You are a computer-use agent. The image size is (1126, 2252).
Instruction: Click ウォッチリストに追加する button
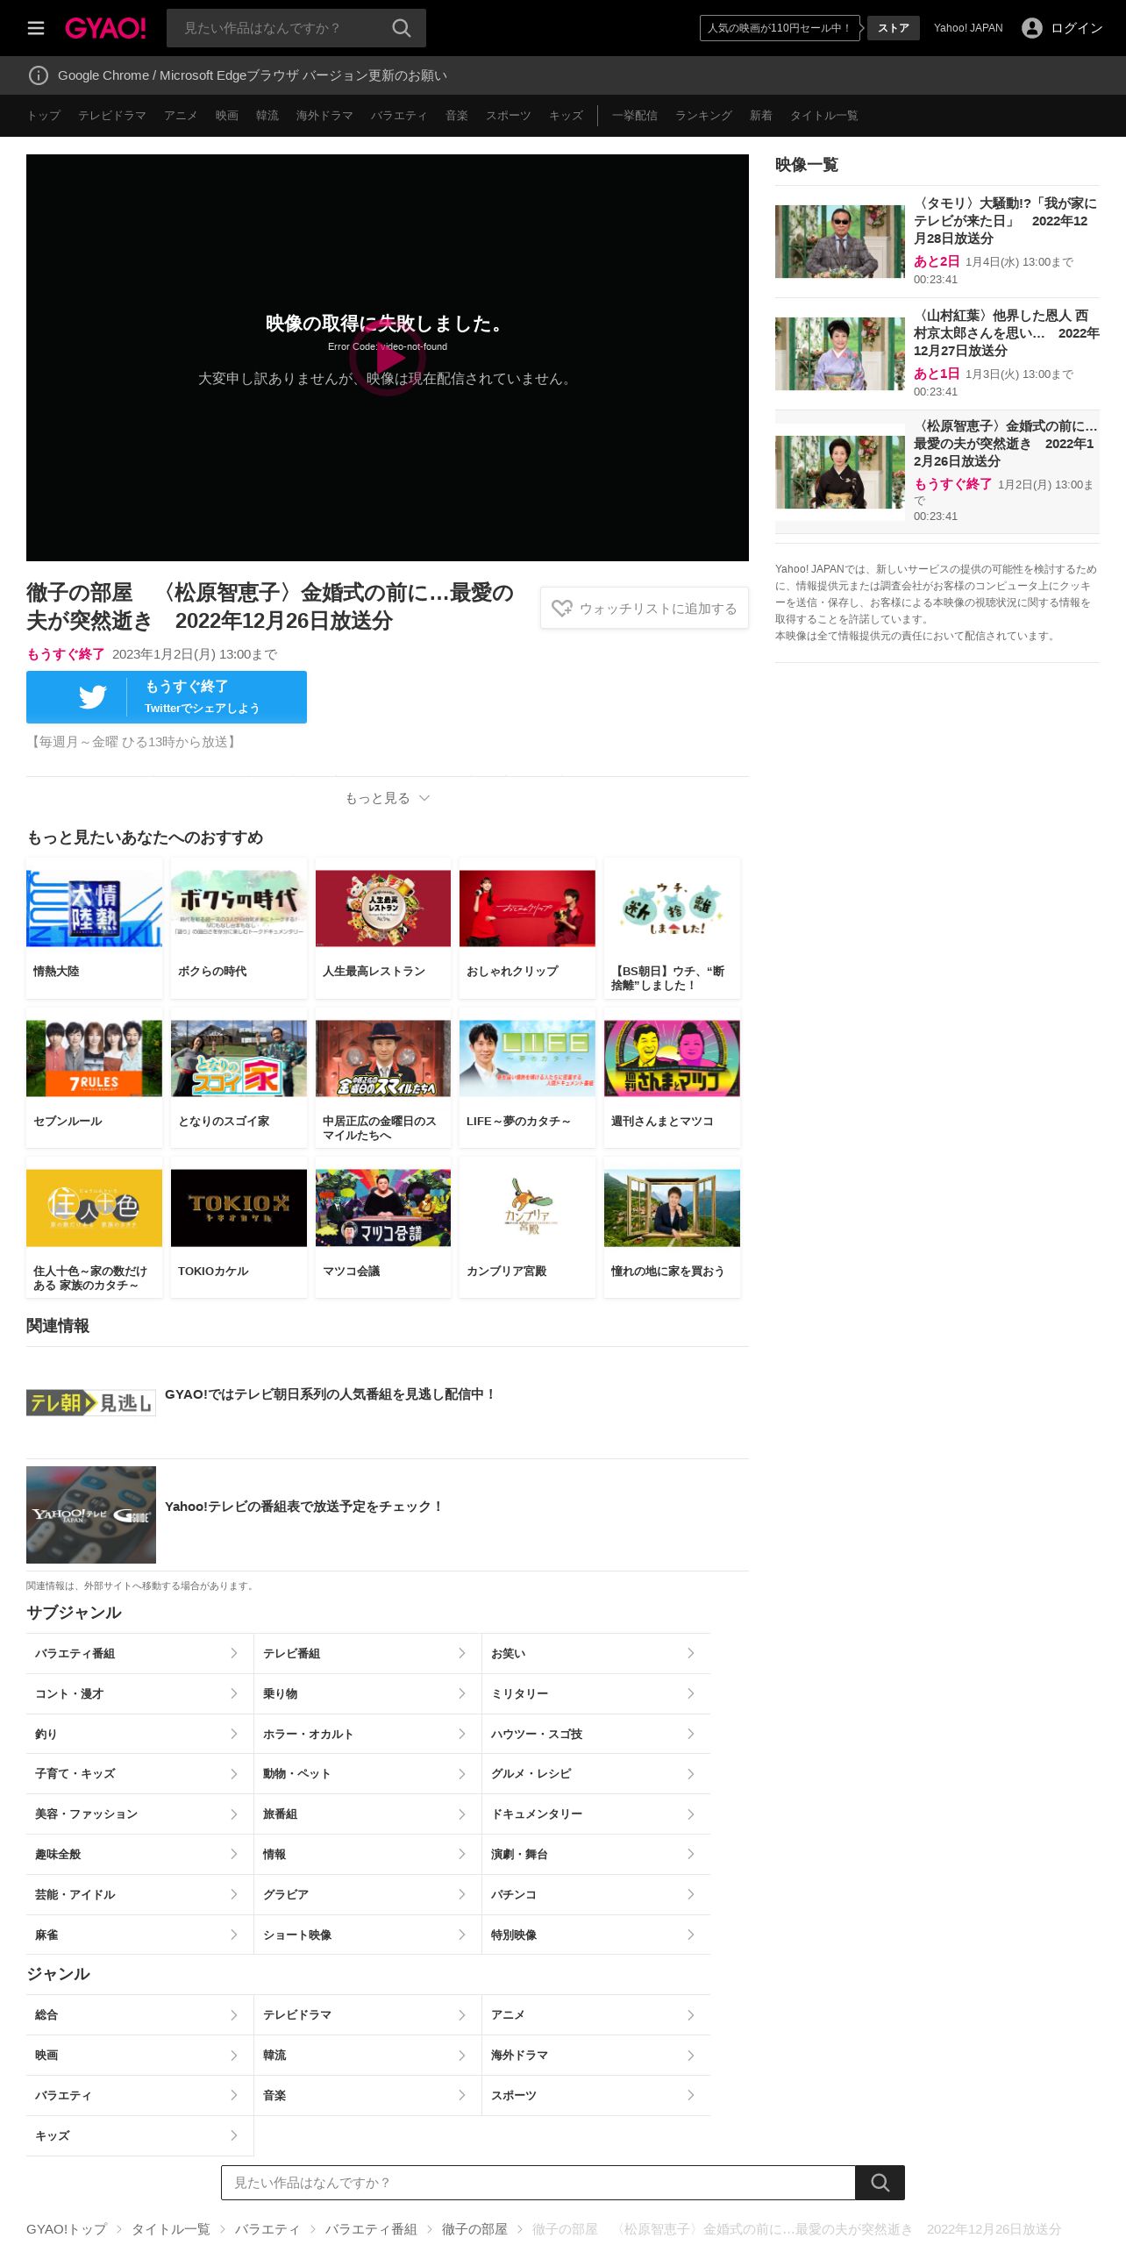(x=645, y=608)
